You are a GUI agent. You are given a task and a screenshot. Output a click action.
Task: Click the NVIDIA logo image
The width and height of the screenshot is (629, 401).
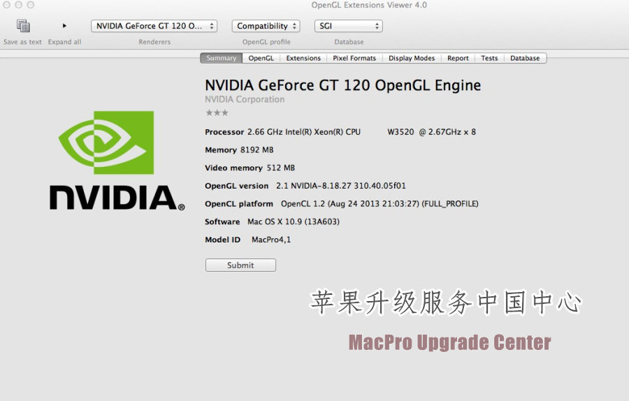point(117,161)
